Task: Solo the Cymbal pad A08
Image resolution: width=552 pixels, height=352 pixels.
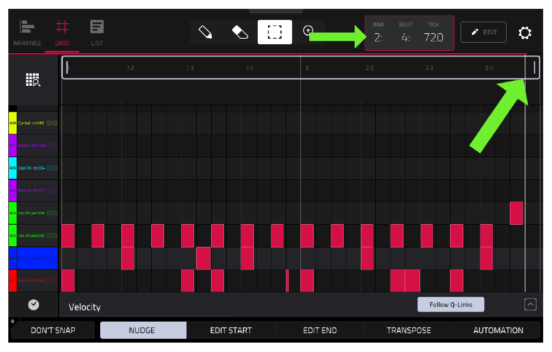Action: point(54,123)
